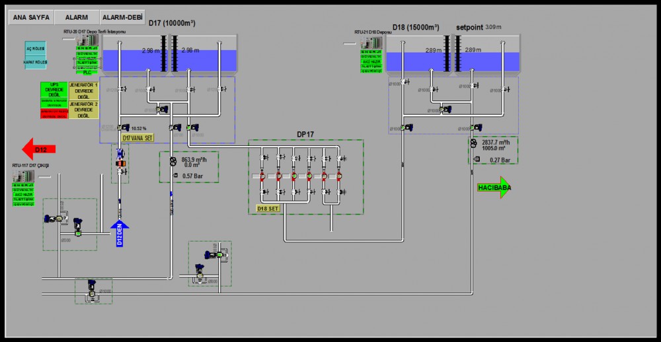The image size is (661, 342).
Task: Click the 2837.7 m³/h flow reading
Action: click(496, 143)
